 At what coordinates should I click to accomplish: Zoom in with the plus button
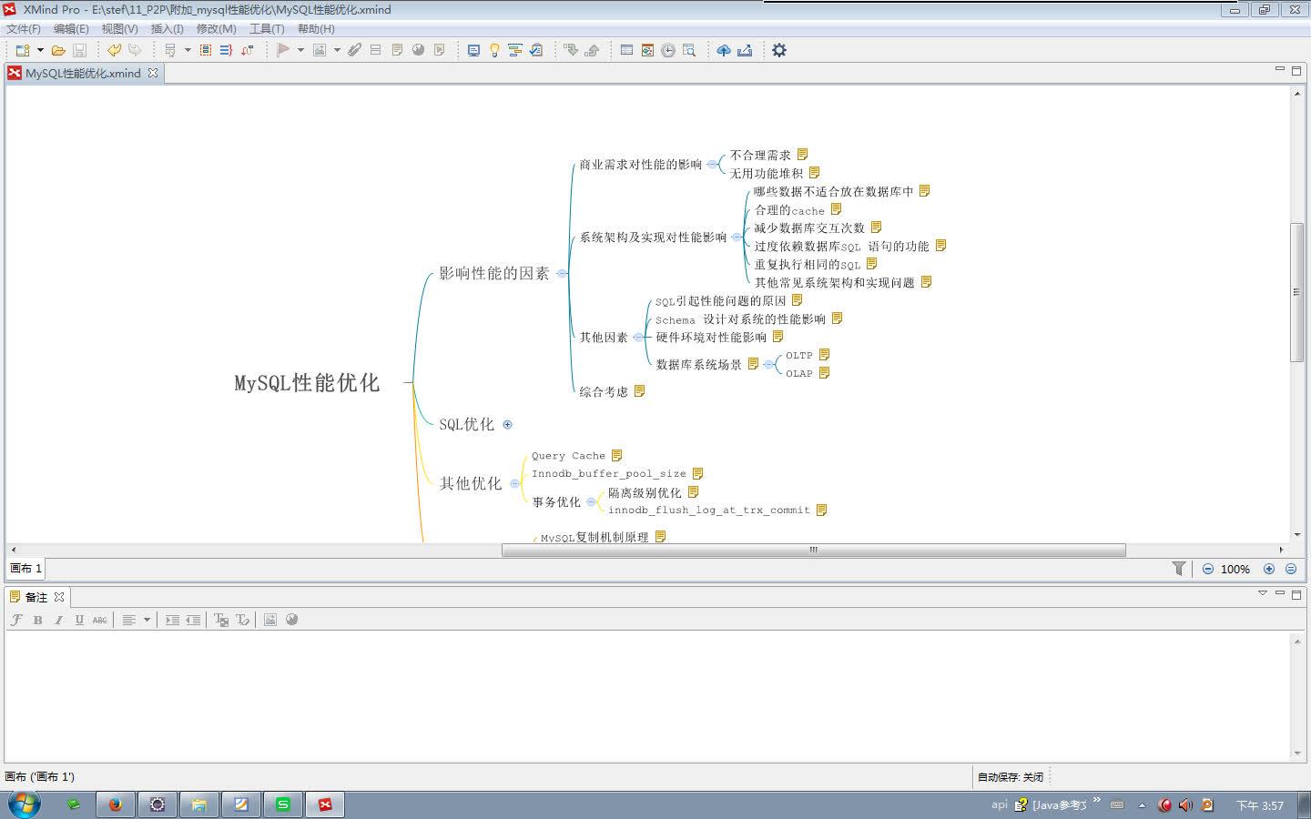[x=1269, y=569]
